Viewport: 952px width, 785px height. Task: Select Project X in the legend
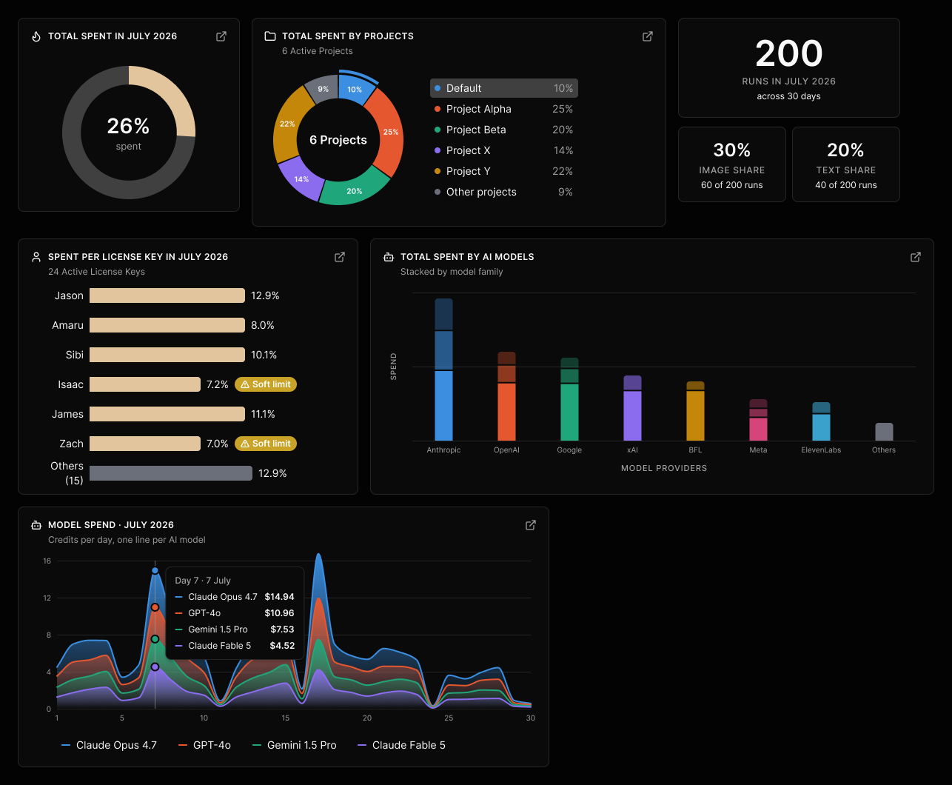[504, 150]
